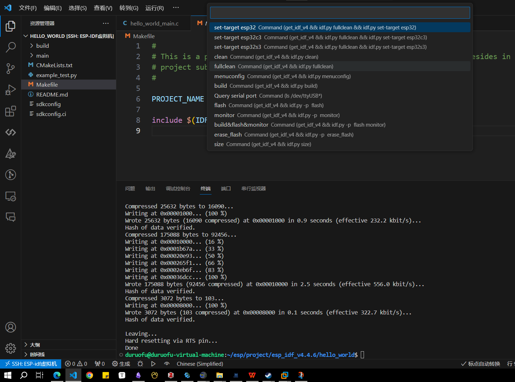
Task: Switch to hello_world_main.c editor tab
Action: (x=154, y=23)
